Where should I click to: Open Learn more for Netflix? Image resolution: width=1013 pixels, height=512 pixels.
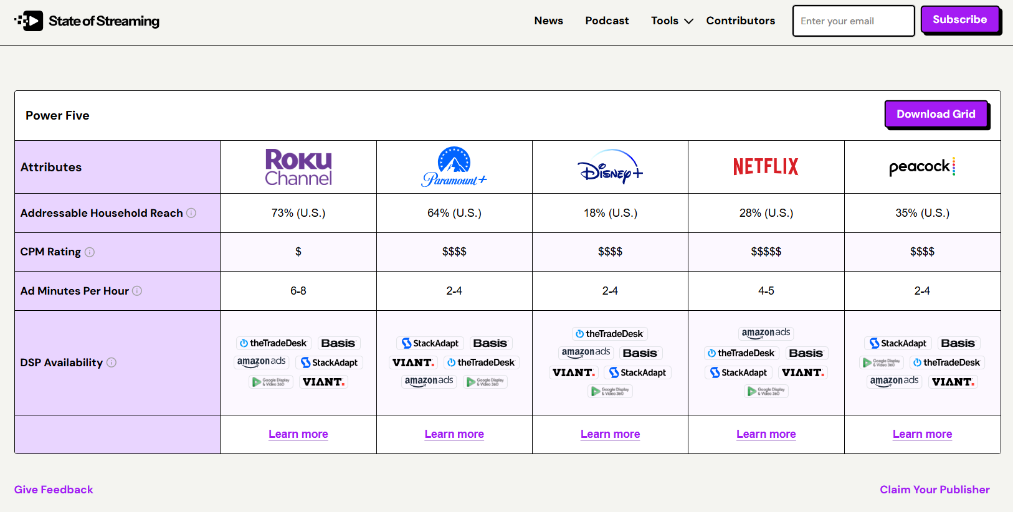pyautogui.click(x=766, y=434)
